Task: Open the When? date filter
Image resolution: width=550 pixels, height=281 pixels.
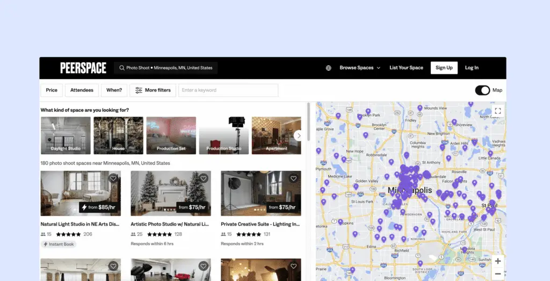Action: point(114,90)
